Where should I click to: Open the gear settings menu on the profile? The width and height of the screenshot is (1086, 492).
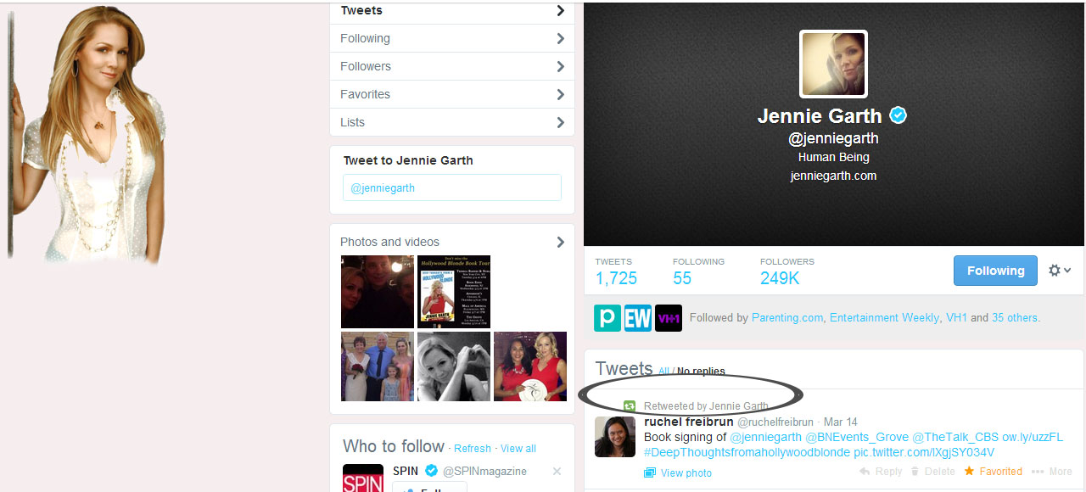point(1053,270)
